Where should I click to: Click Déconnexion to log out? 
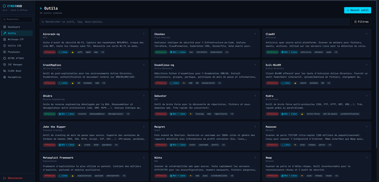pos(13,178)
